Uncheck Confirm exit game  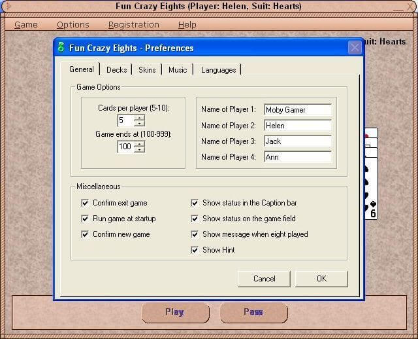[85, 203]
